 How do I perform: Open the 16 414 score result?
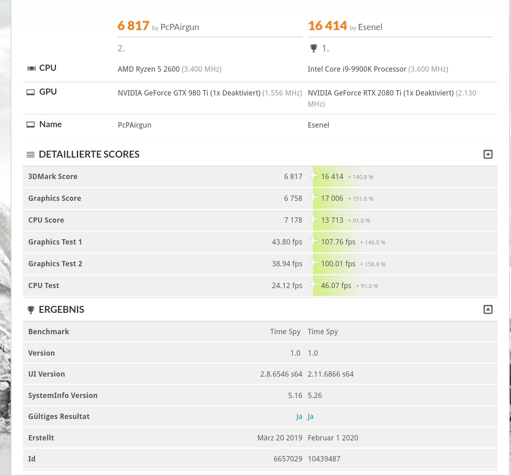click(x=328, y=26)
